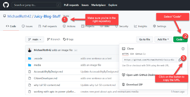Viewport: 190px width, 97px height.
Task: Copy the clone URL with clipboard icon
Action: point(180,60)
